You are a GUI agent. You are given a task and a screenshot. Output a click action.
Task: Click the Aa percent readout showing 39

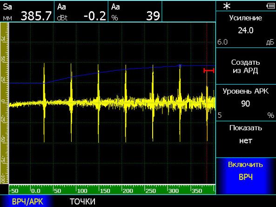coord(135,12)
